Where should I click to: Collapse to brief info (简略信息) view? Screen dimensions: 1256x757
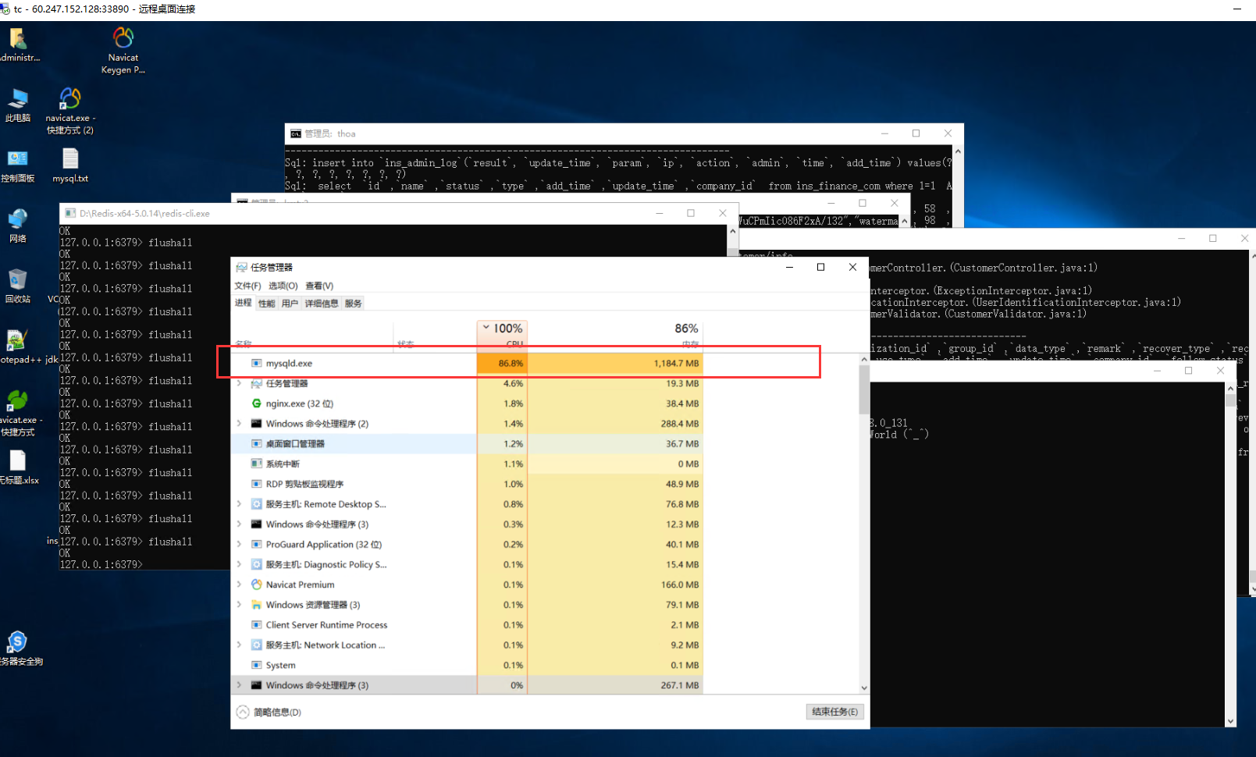[x=269, y=712]
